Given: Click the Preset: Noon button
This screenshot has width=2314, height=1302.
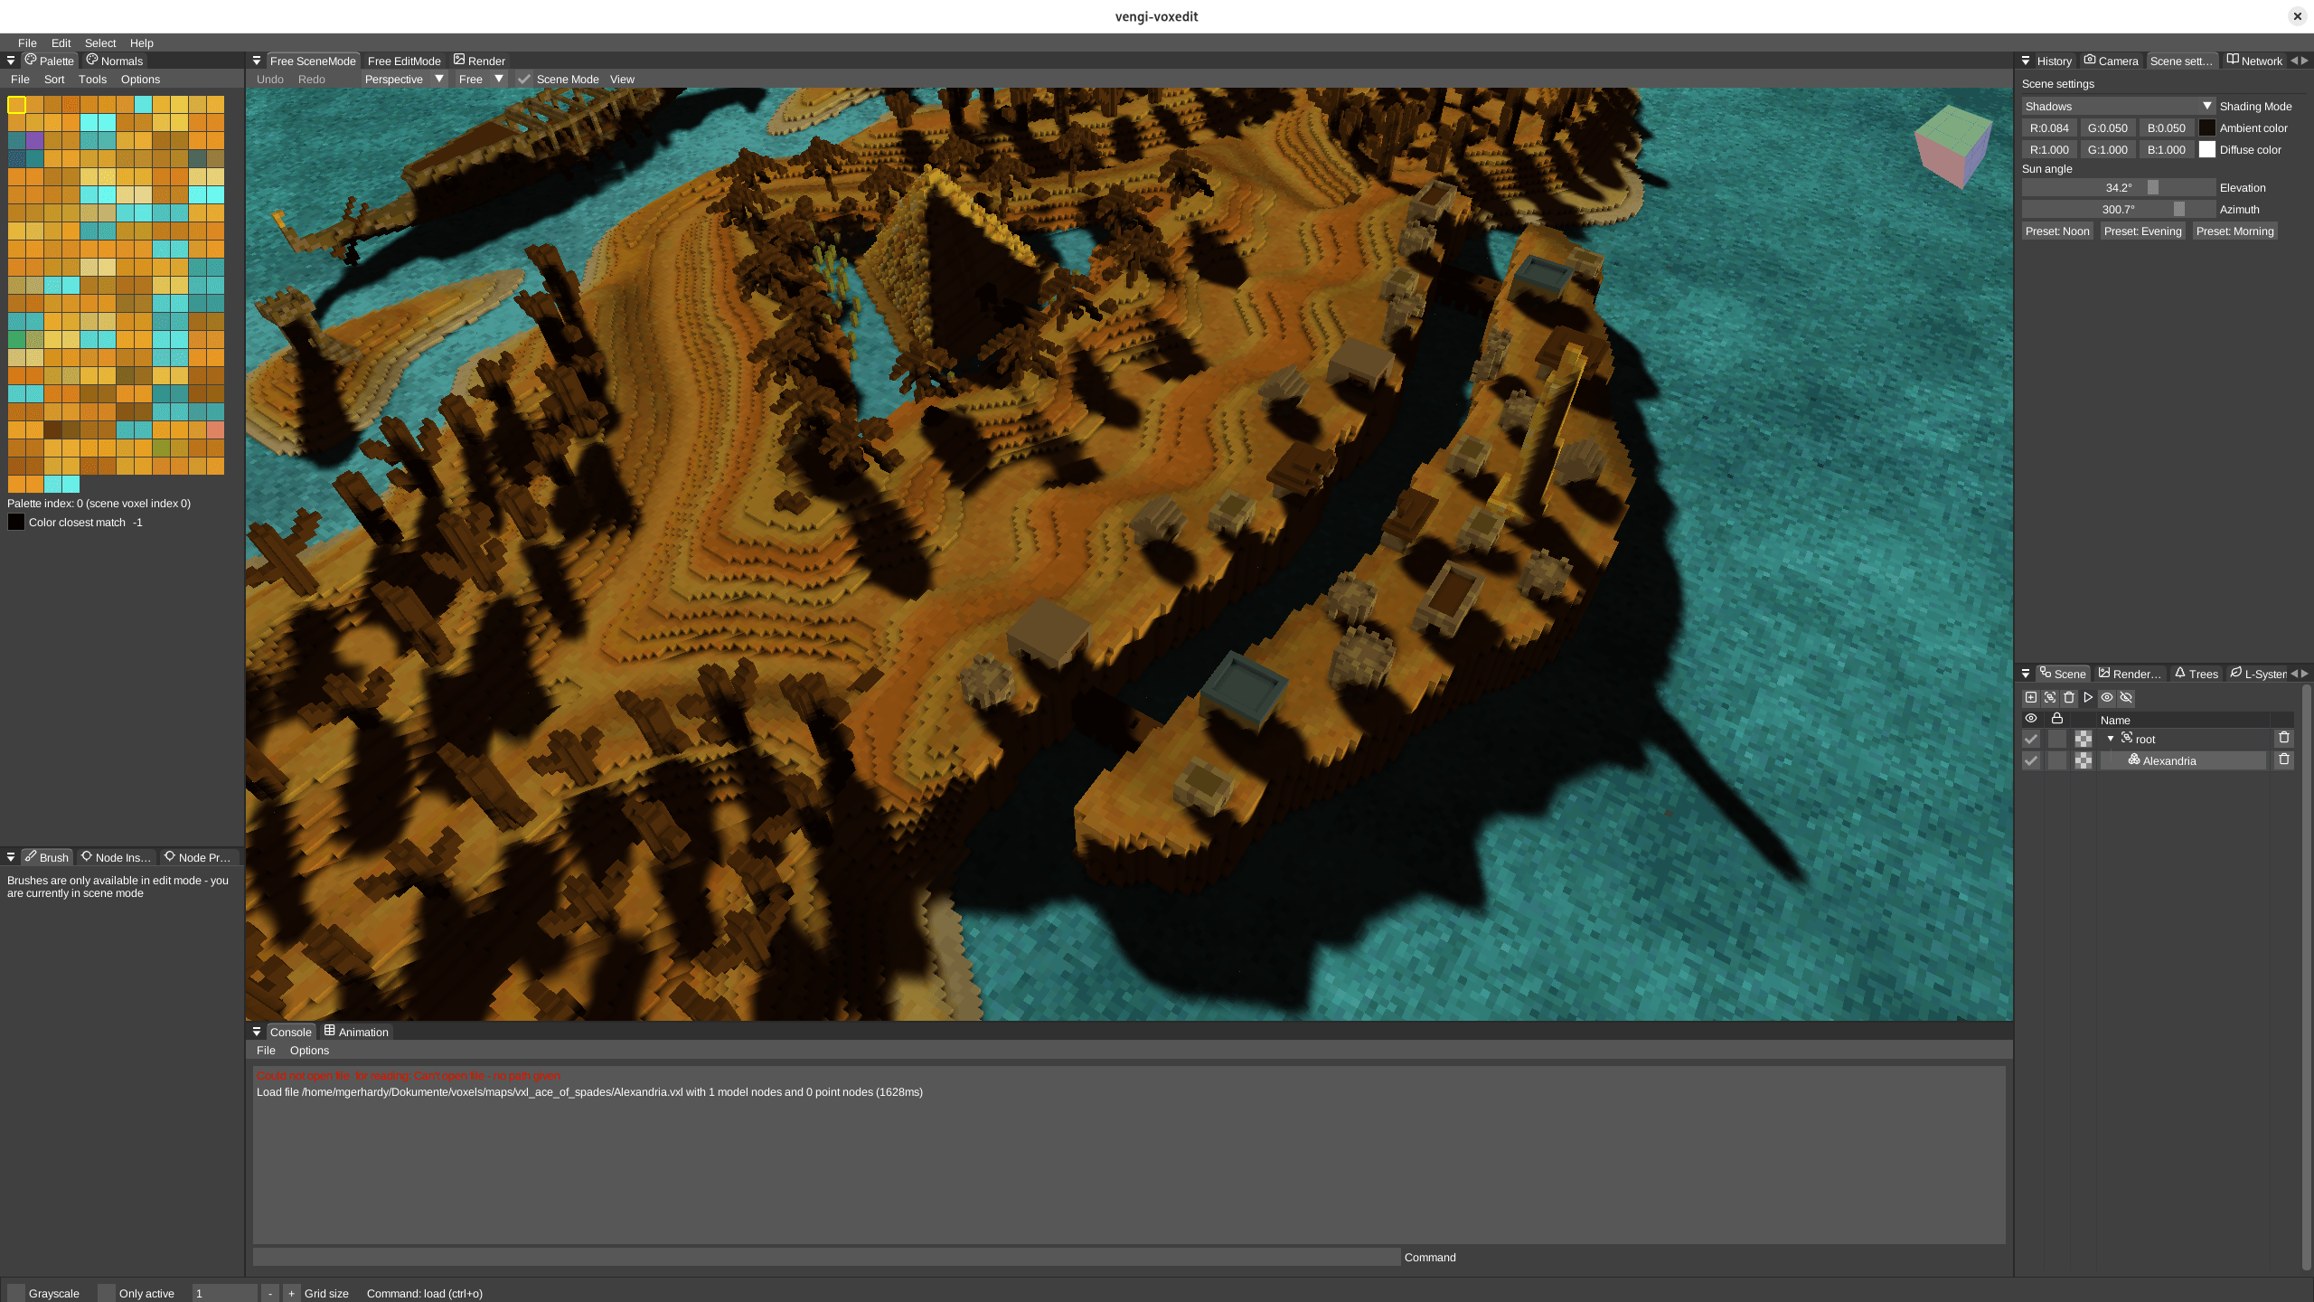Looking at the screenshot, I should (x=2057, y=231).
